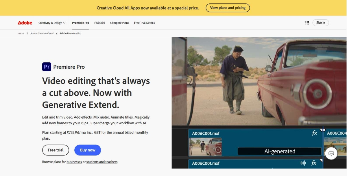Open the app launcher grid icon
The height and width of the screenshot is (176, 347).
307,23
